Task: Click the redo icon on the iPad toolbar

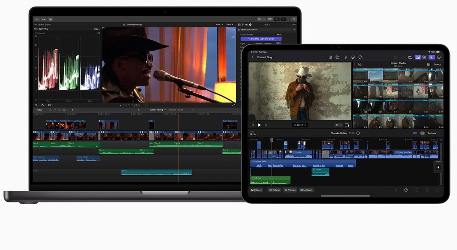Action: [x=403, y=57]
